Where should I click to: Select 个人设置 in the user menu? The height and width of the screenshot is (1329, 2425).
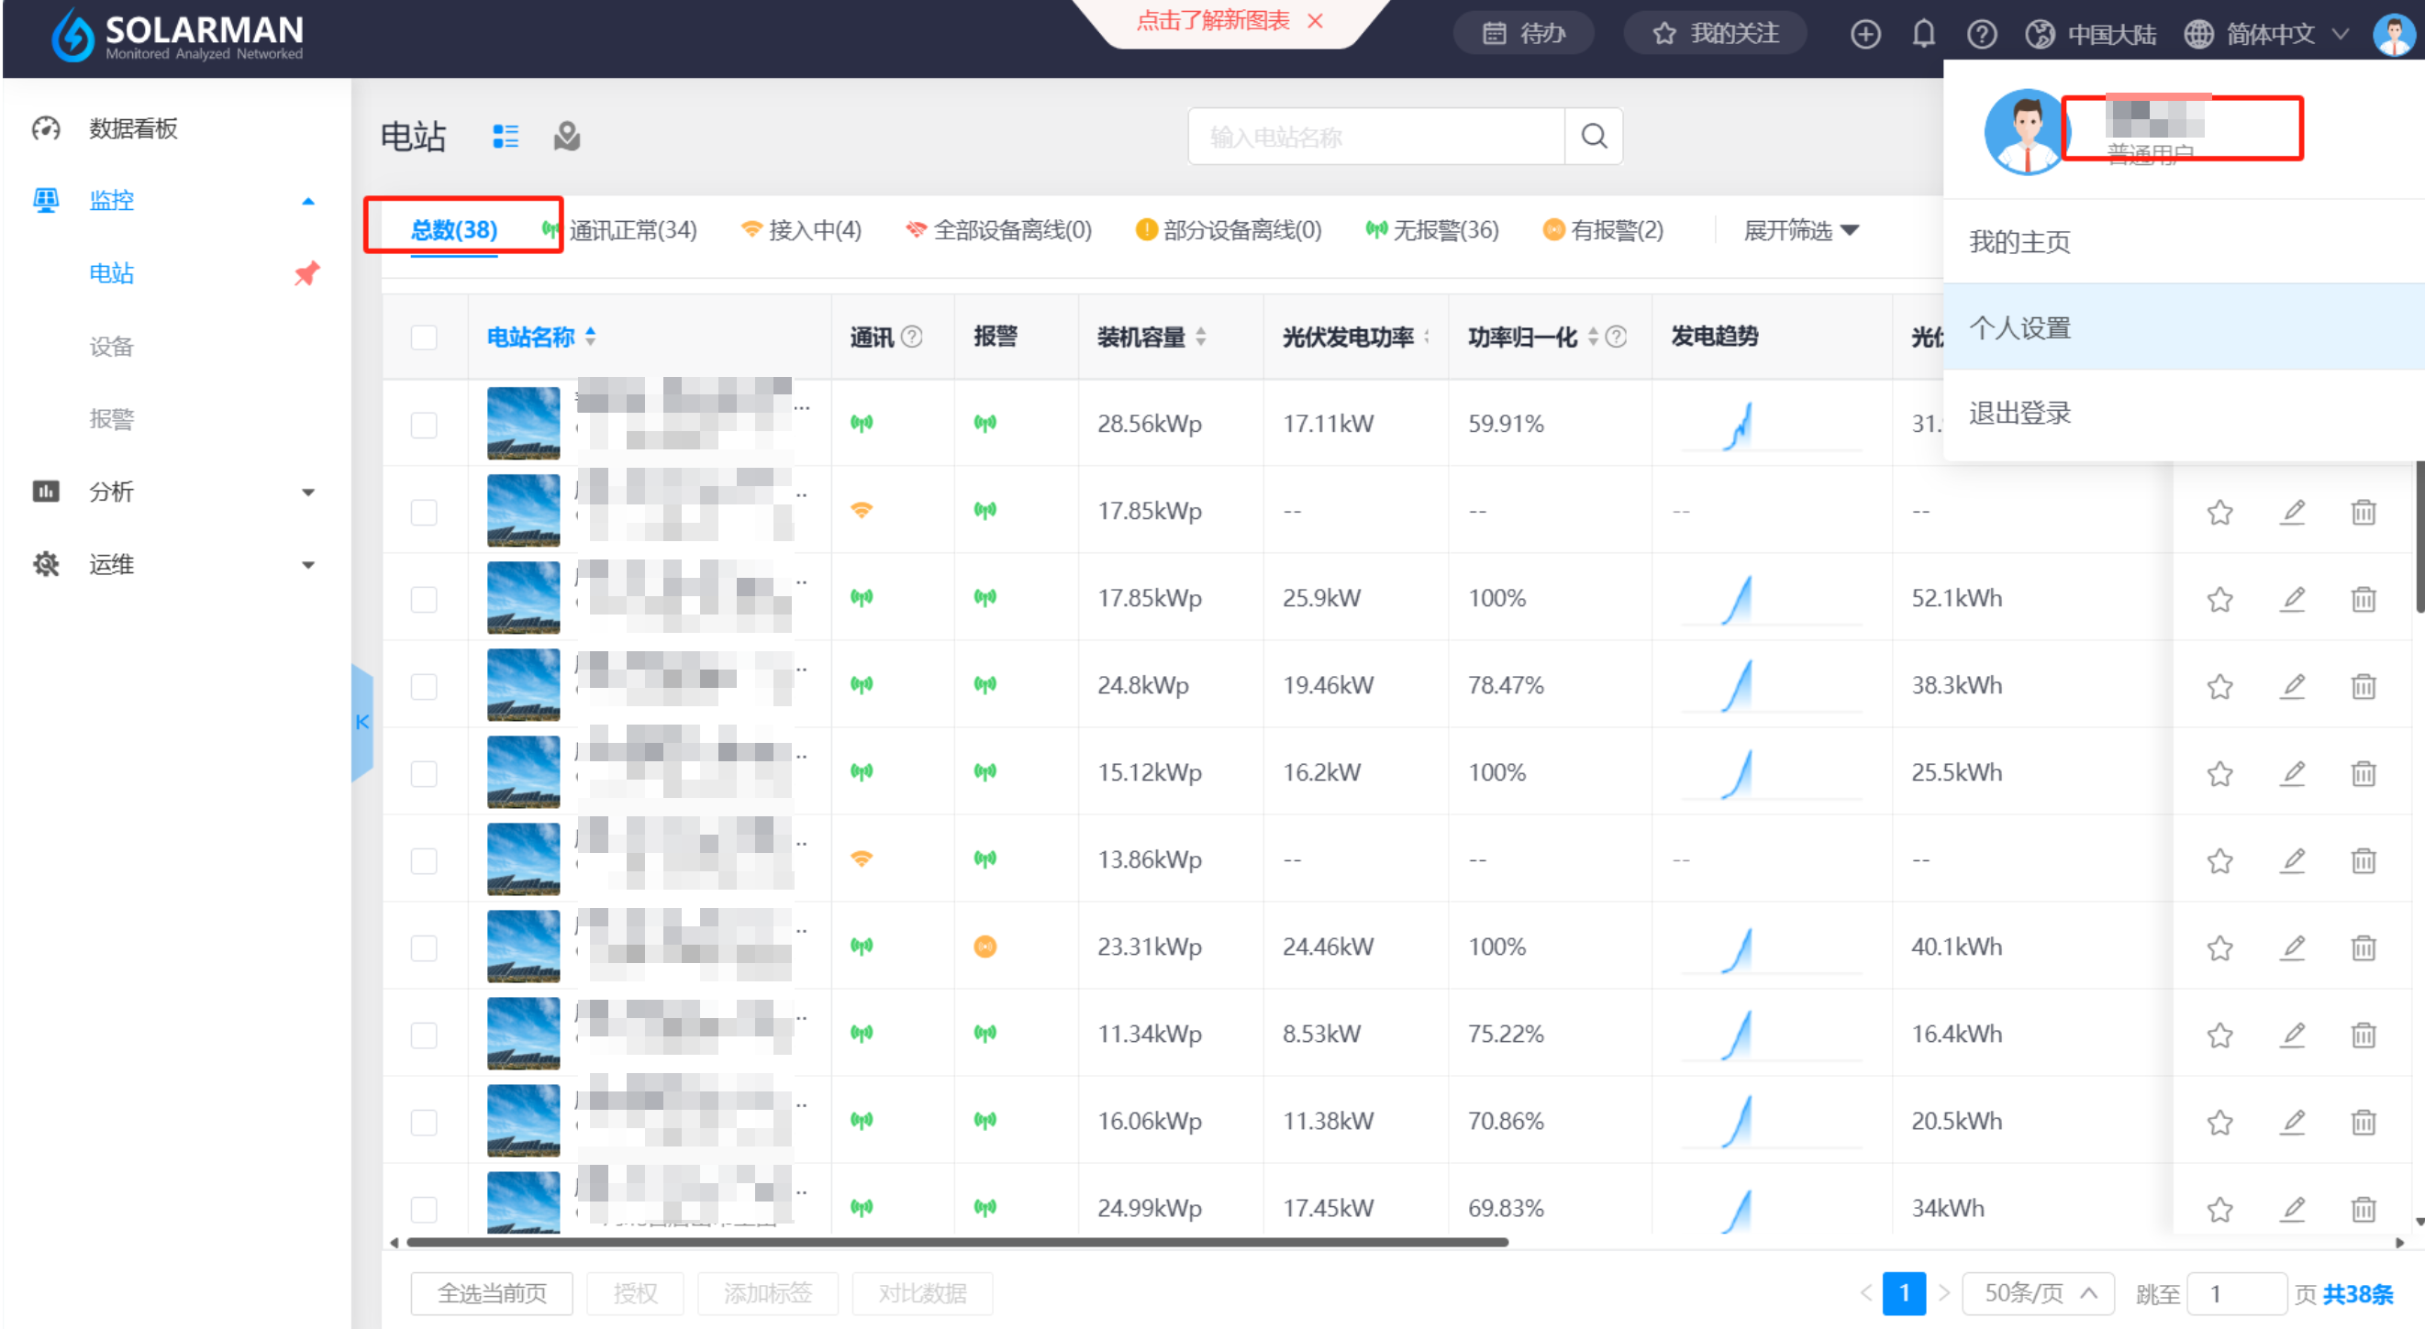tap(2020, 327)
